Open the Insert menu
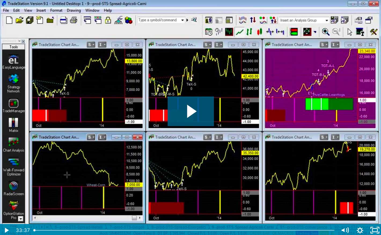Image resolution: width=381 pixels, height=235 pixels. [41, 10]
